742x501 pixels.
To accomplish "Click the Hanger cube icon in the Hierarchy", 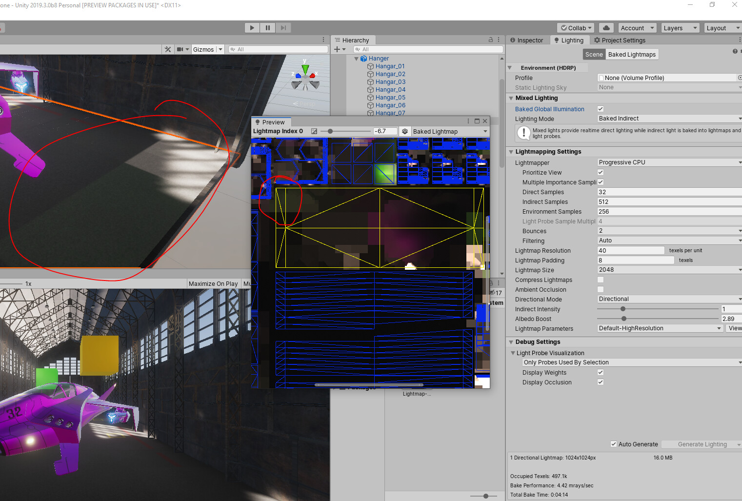I will [x=364, y=58].
